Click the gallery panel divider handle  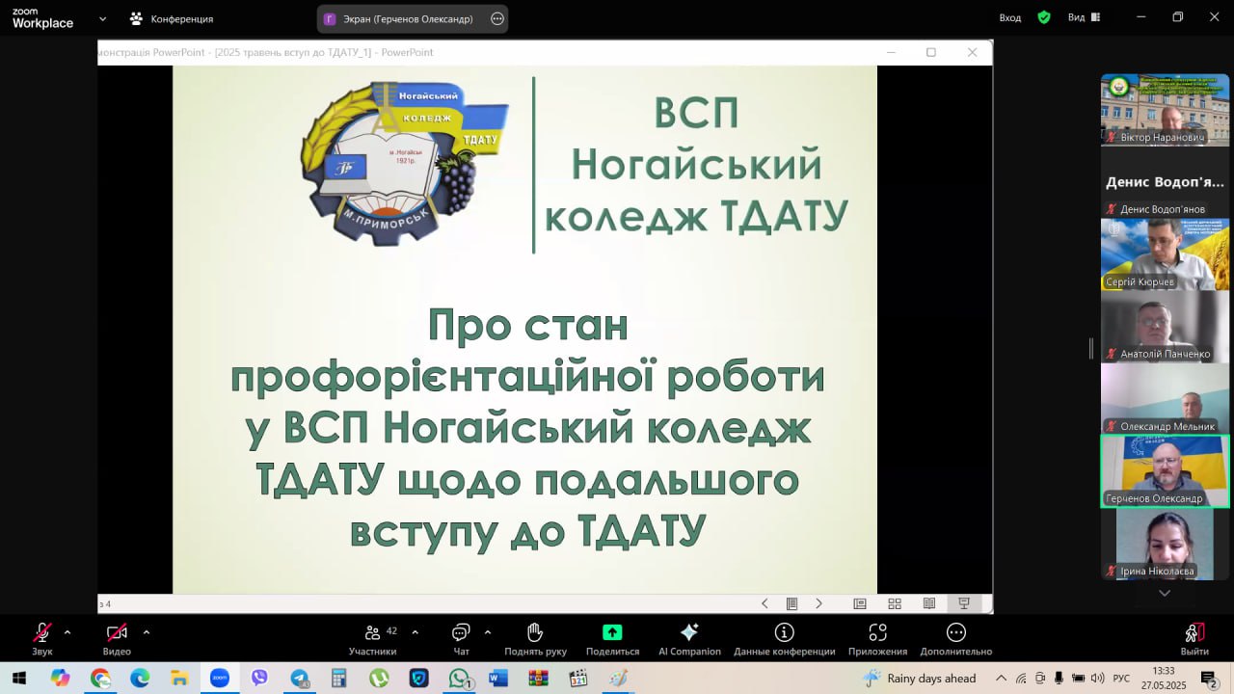1091,348
